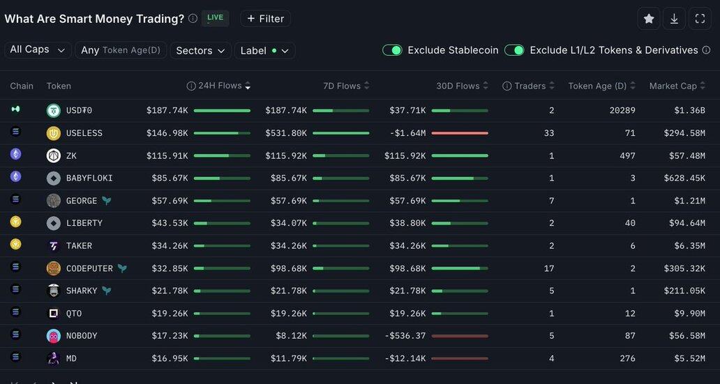Screen dimensions: 720x384
Task: Open the All Caps dropdown
Action: pos(38,50)
